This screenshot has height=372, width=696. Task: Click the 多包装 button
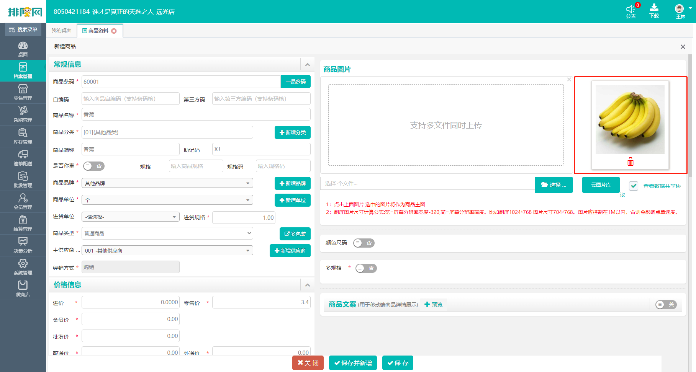(x=295, y=234)
